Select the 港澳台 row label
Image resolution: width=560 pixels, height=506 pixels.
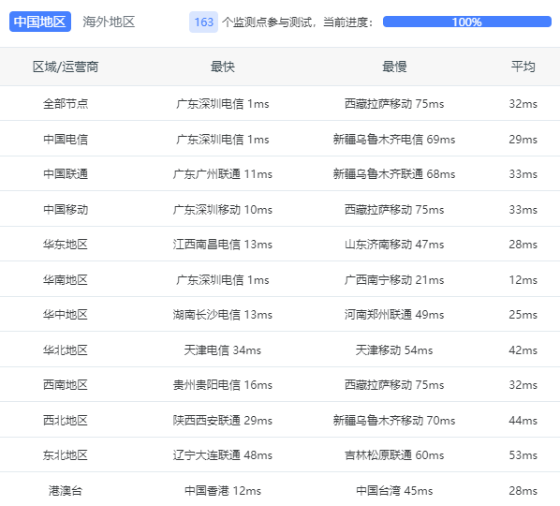[66, 491]
